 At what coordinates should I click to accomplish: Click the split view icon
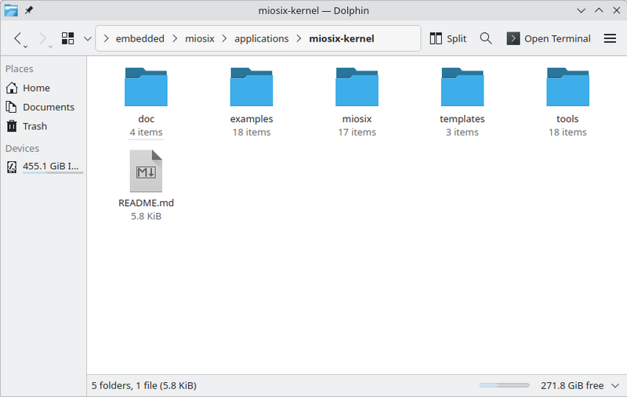[x=436, y=38]
